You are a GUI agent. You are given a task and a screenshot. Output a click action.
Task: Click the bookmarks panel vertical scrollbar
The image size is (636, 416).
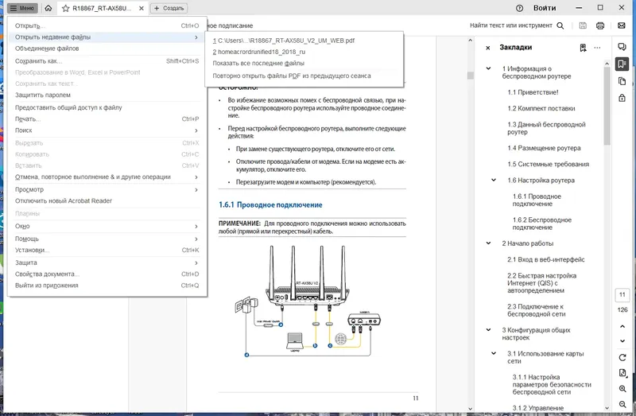[607, 106]
